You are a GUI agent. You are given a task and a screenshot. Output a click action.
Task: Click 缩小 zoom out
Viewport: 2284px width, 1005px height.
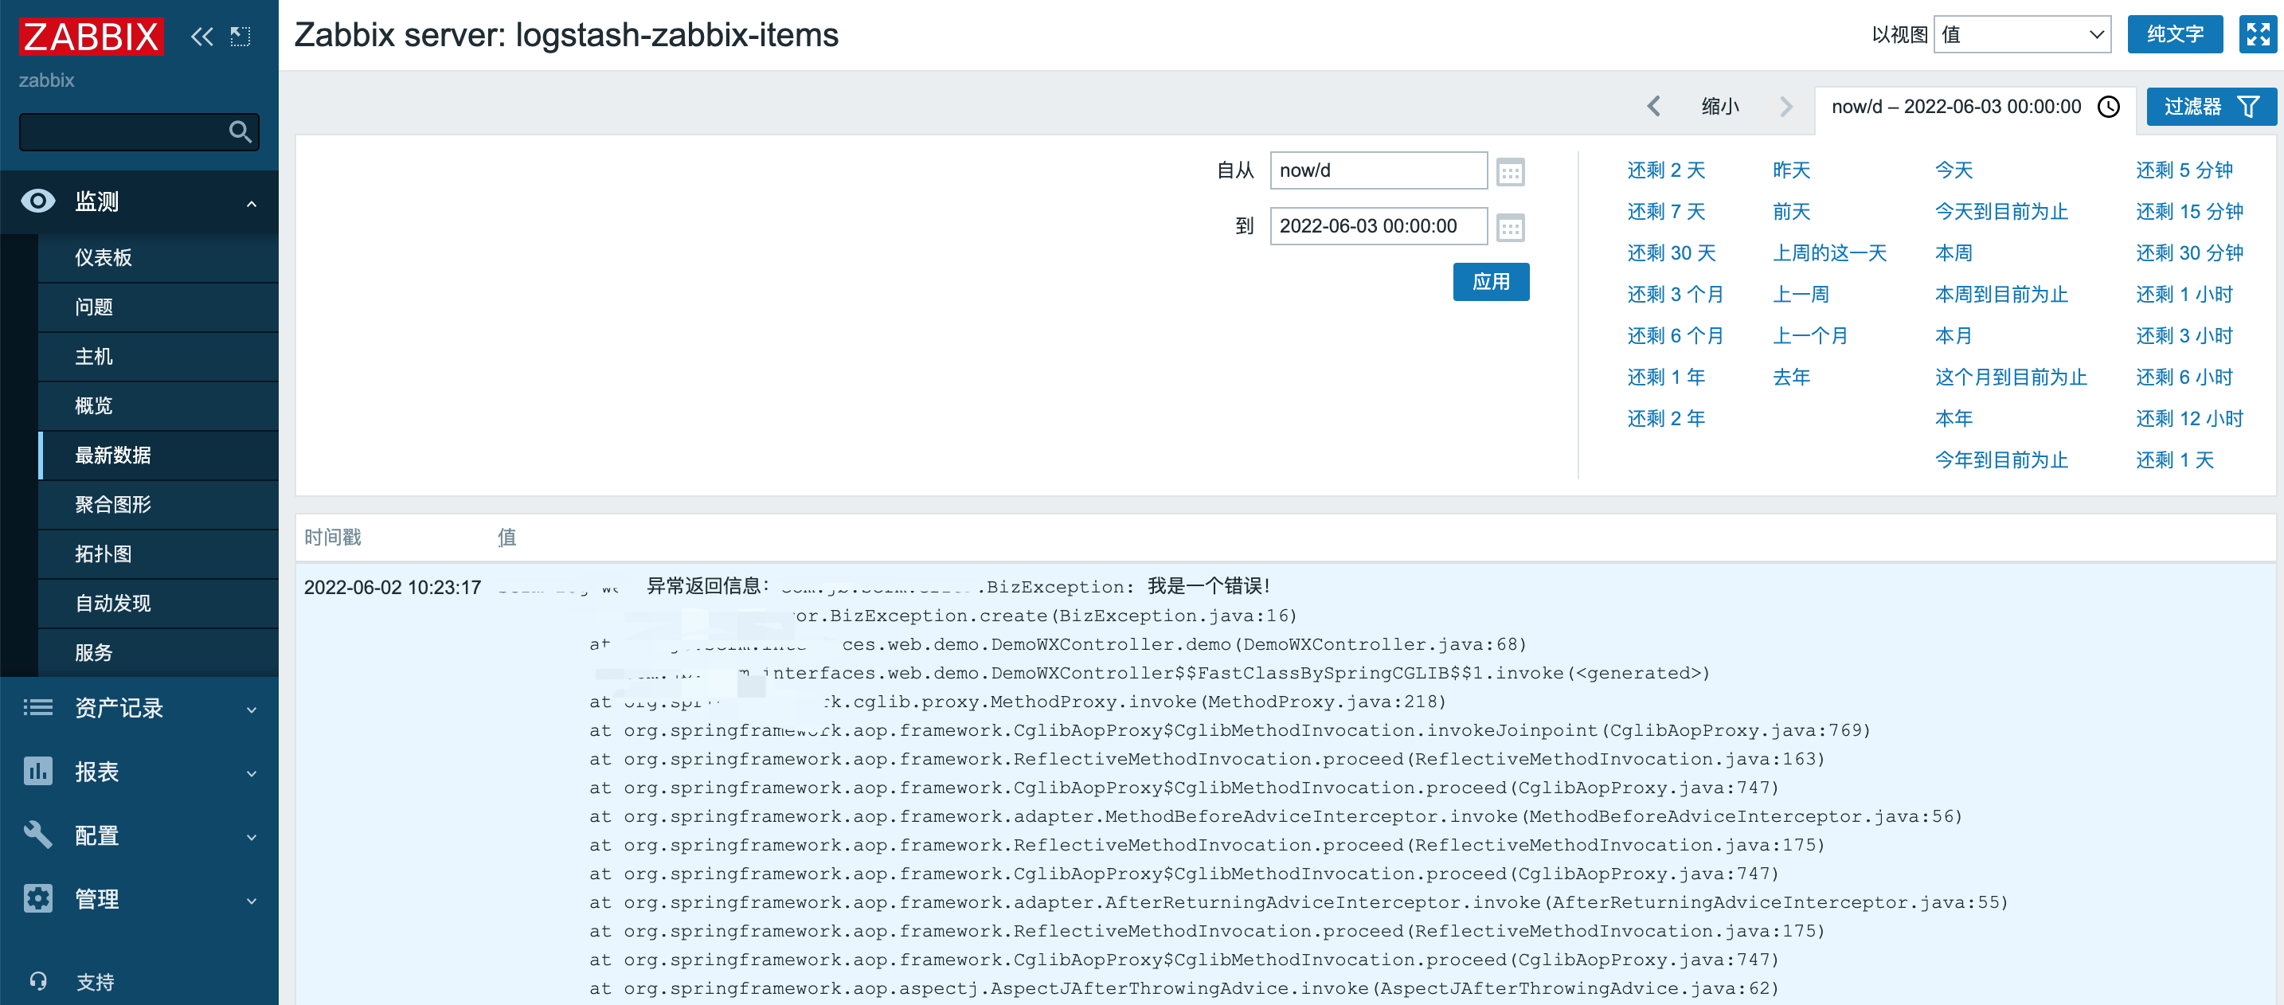(1720, 107)
